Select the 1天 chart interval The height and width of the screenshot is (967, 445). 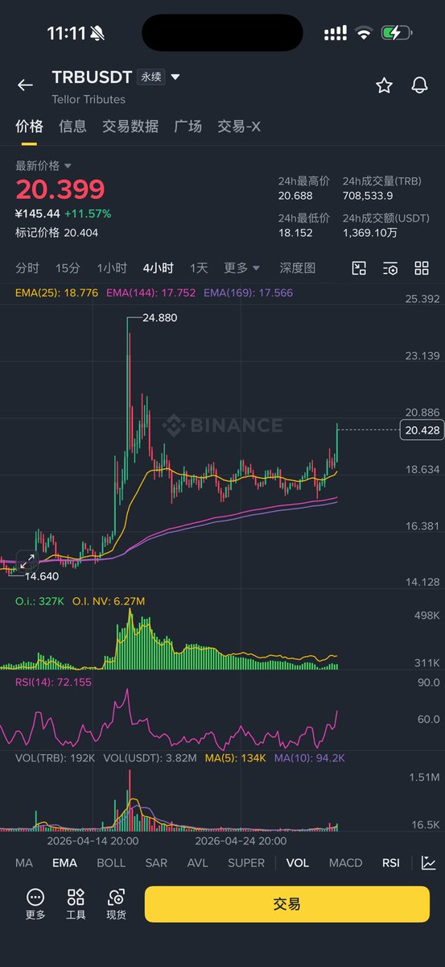199,268
